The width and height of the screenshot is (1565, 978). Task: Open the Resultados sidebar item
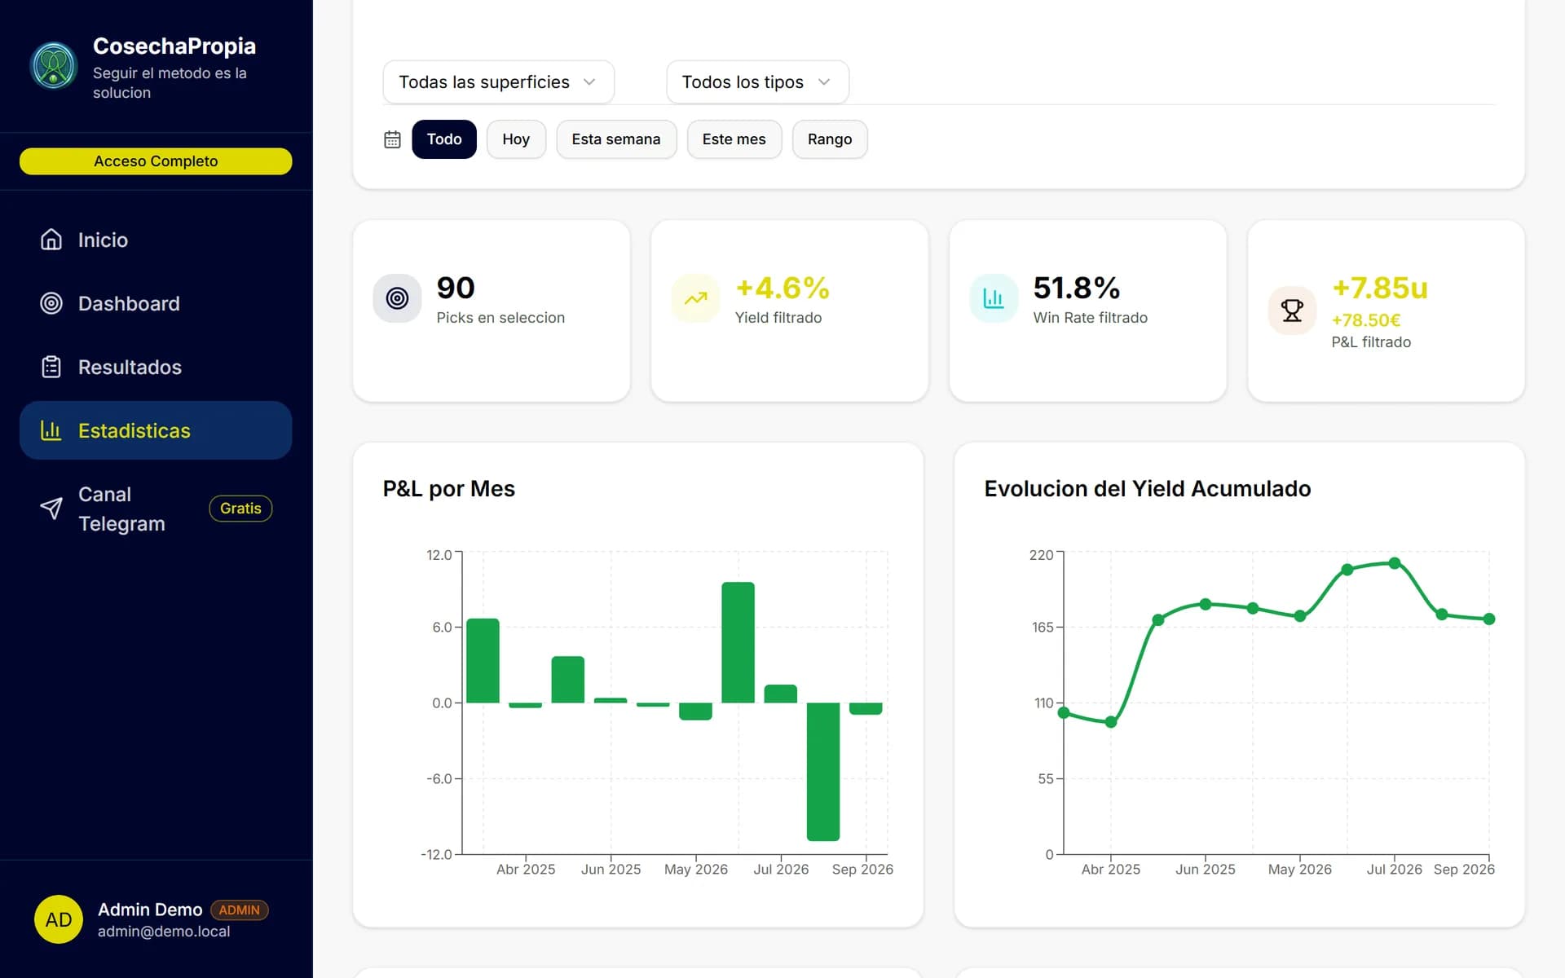pos(156,367)
